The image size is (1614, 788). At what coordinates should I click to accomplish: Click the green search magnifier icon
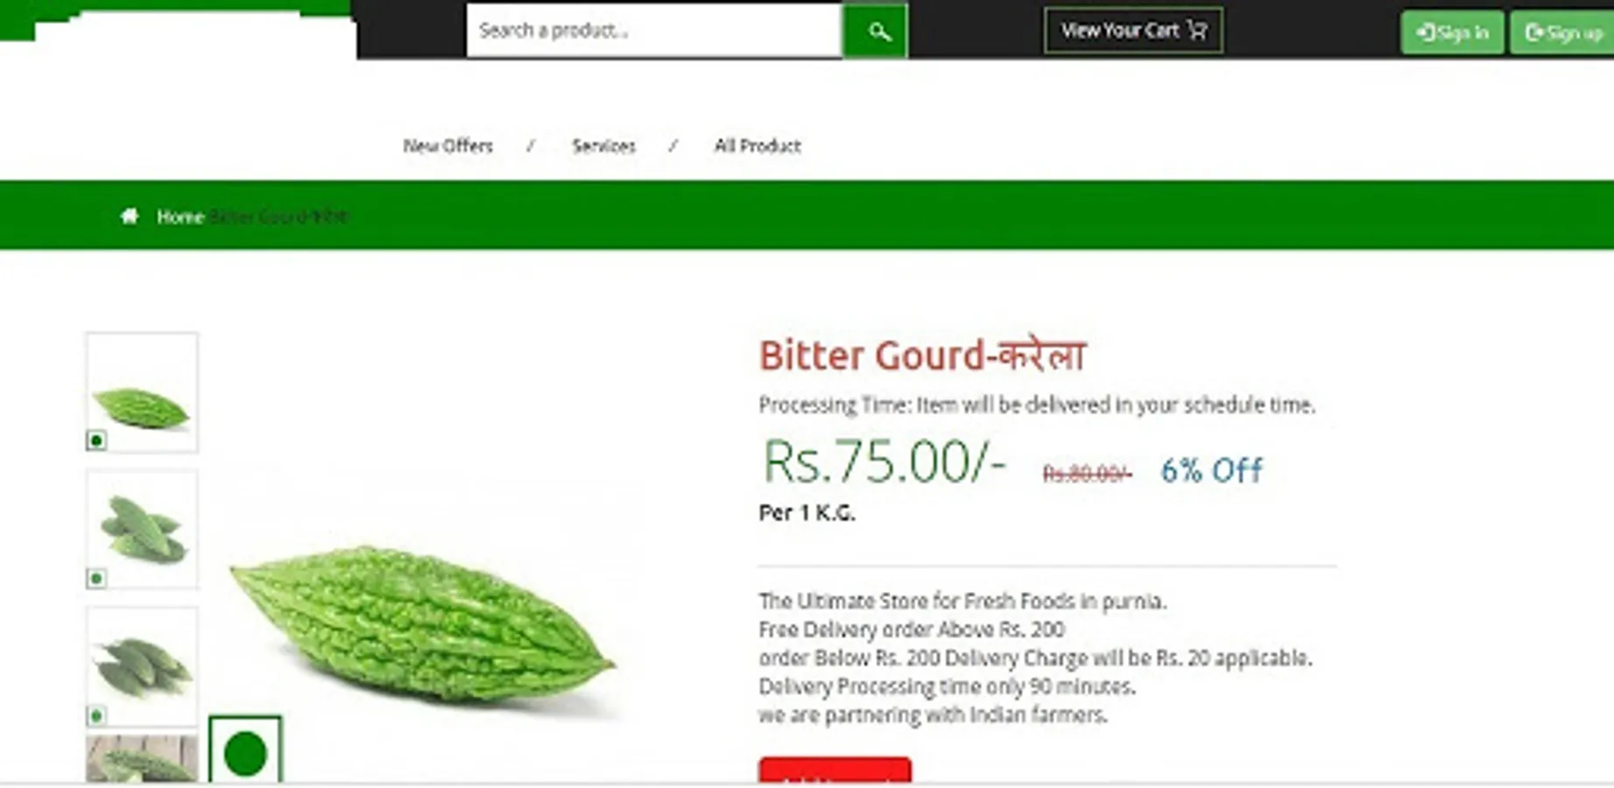pos(875,31)
